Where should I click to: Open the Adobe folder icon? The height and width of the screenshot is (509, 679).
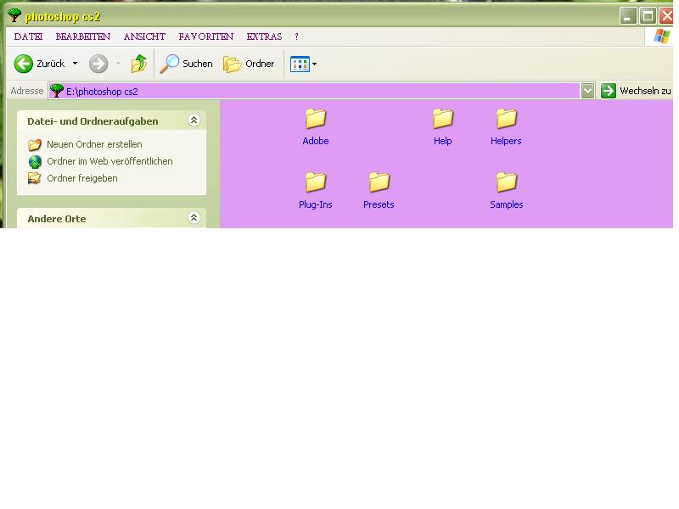click(315, 118)
